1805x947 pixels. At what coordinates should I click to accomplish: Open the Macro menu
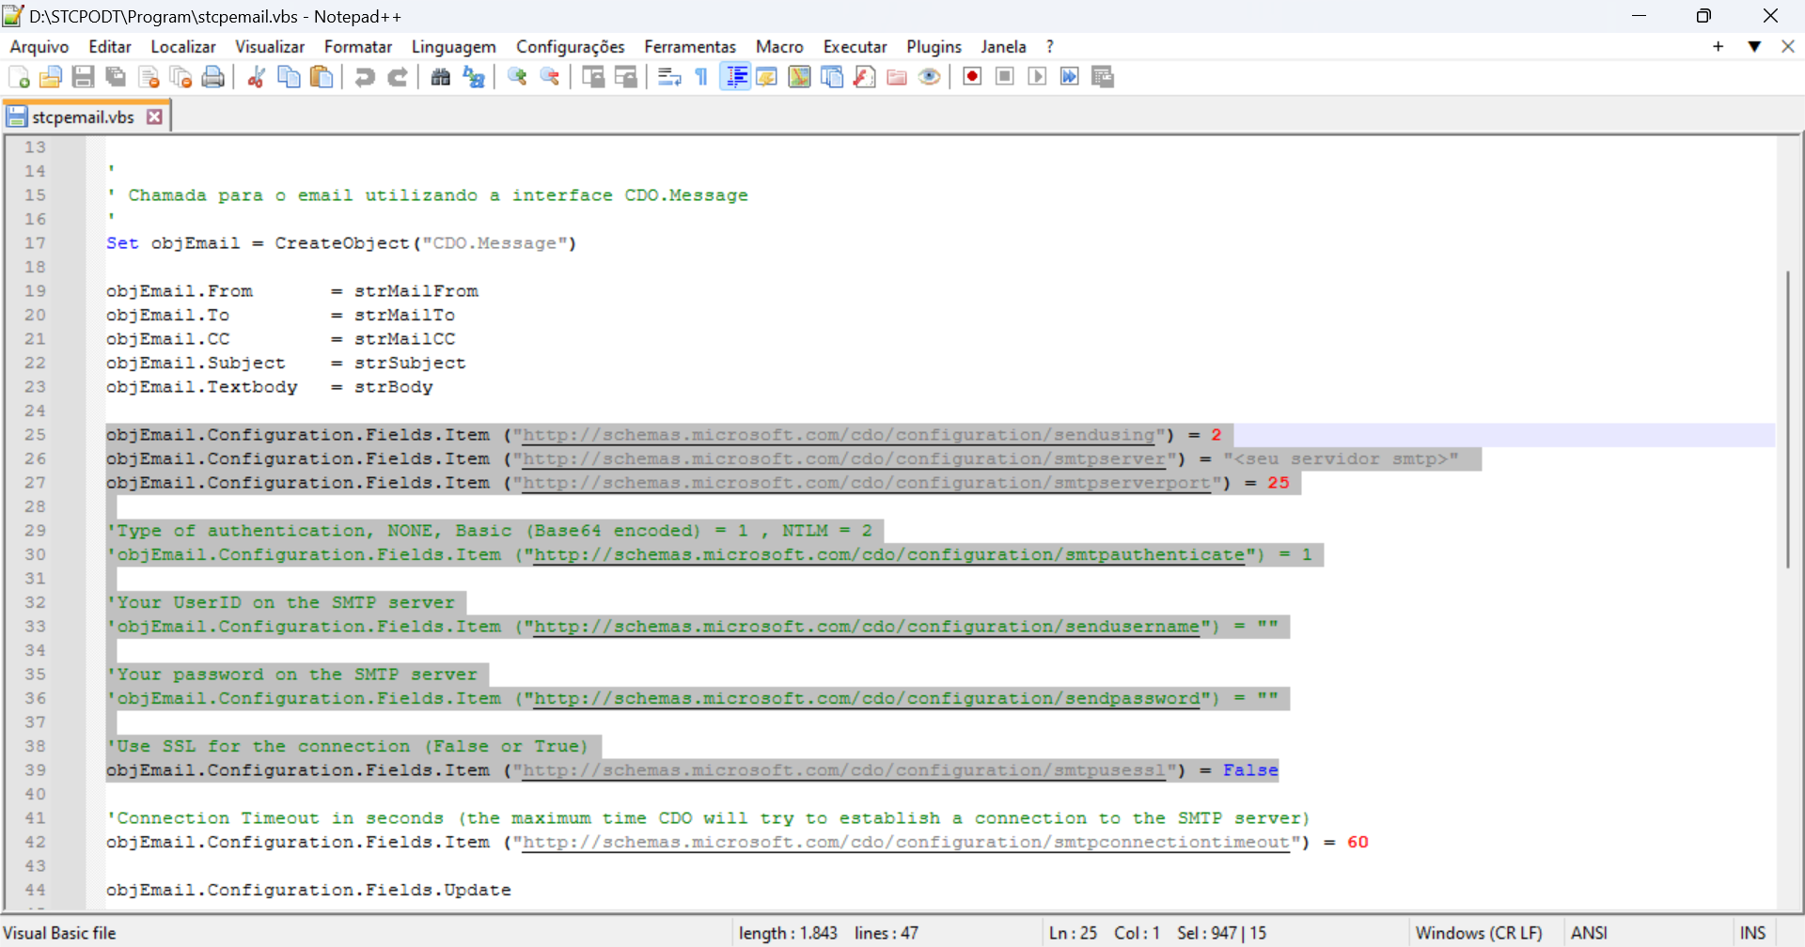tap(779, 46)
